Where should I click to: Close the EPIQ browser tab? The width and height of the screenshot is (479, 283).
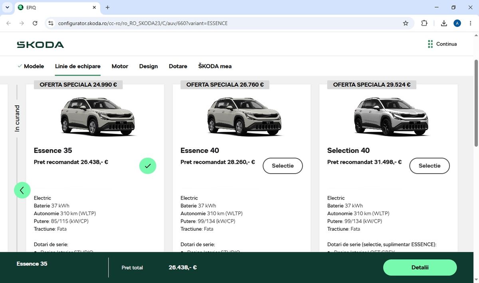tap(95, 8)
